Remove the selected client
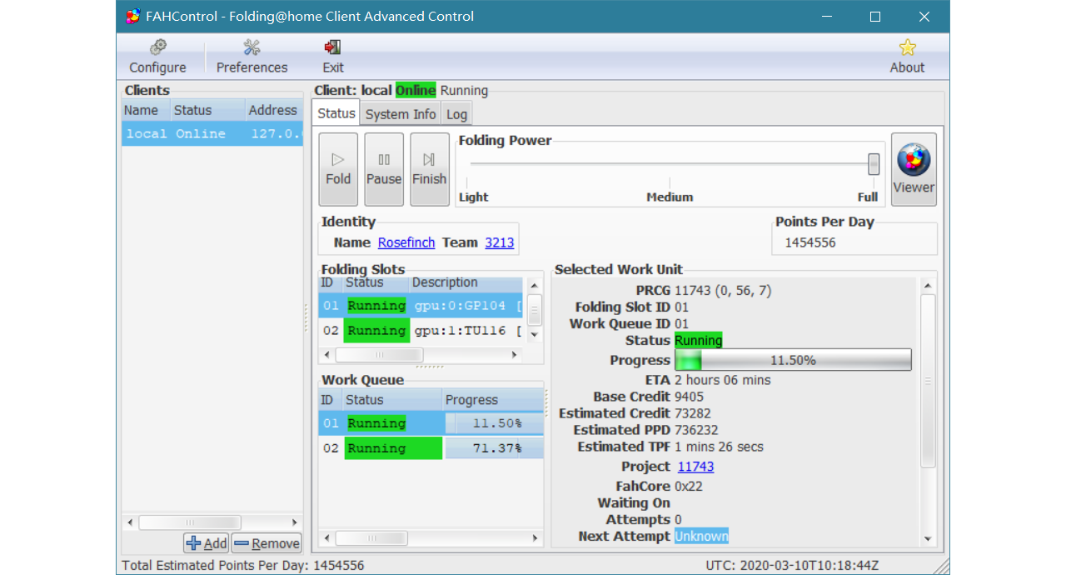 coord(266,543)
